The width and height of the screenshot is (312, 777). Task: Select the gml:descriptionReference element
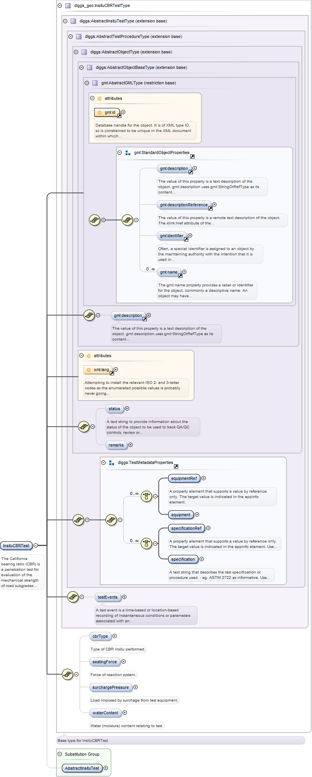pos(184,205)
